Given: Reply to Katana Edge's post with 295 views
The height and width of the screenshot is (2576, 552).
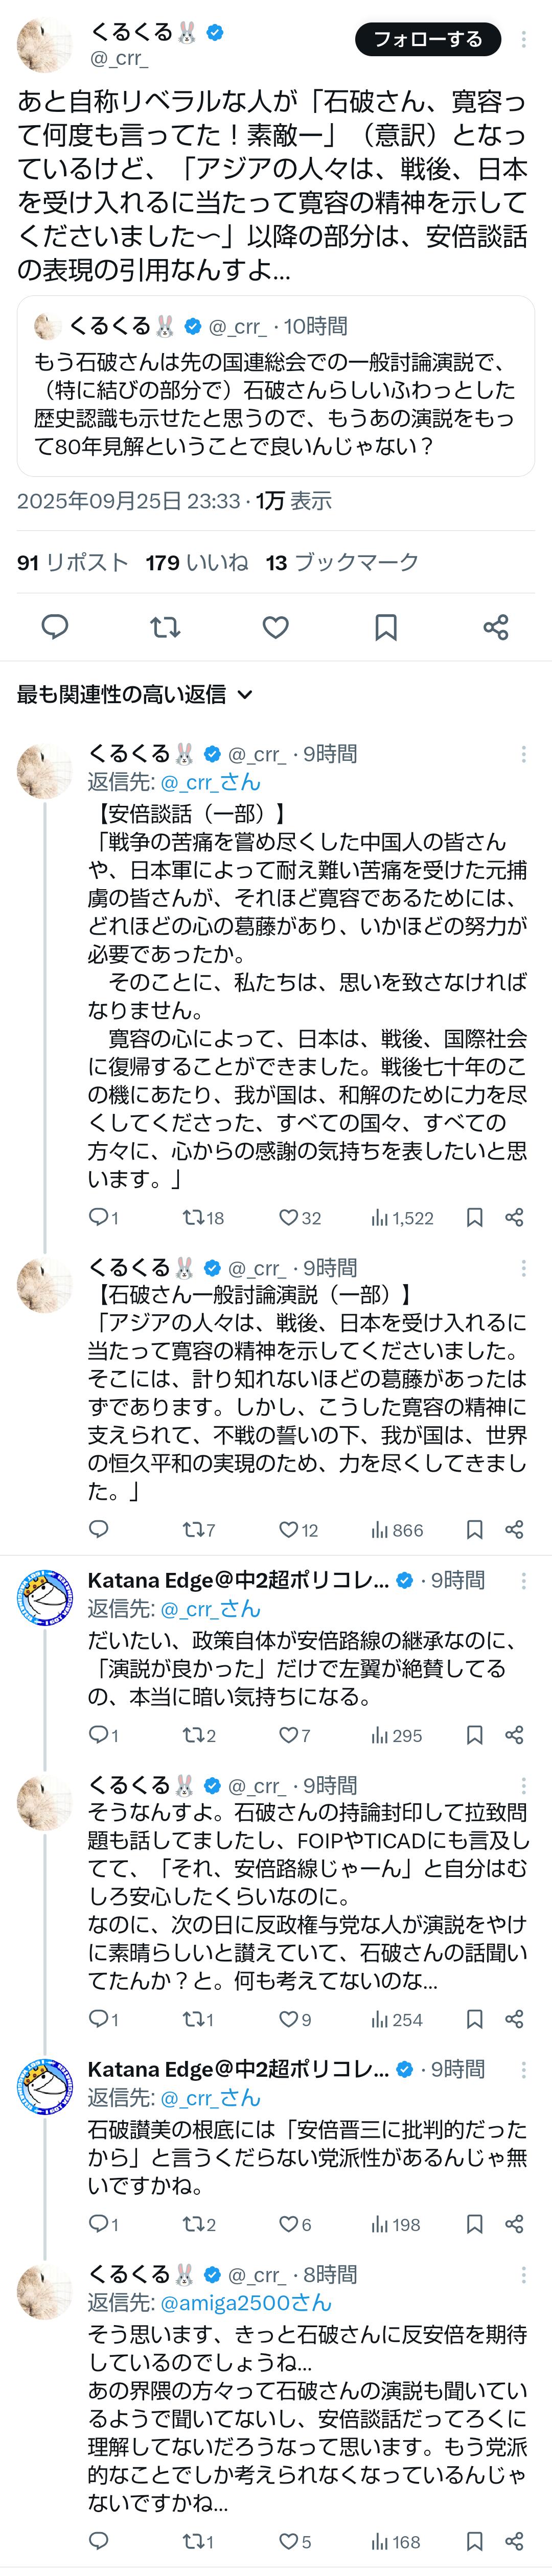Looking at the screenshot, I should click(x=99, y=1735).
